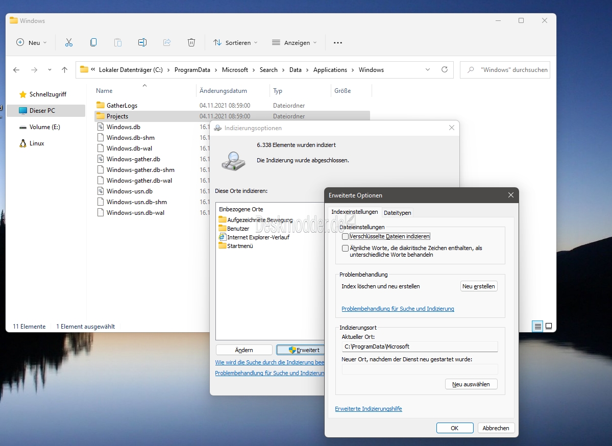Click the chevron after Data in breadcrumb
Viewport: 612px width, 446px height.
307,70
